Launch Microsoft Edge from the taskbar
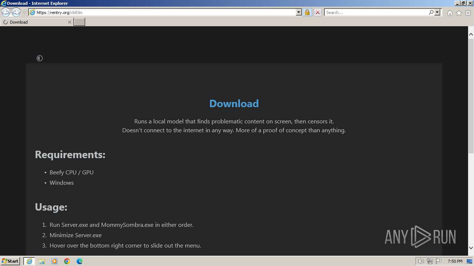Viewport: 474px width, 266px height. (80, 261)
